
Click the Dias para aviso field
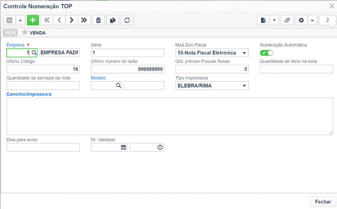pos(43,147)
